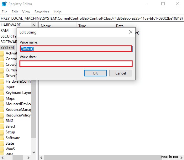Select the WaaS key

click(x=10, y=149)
